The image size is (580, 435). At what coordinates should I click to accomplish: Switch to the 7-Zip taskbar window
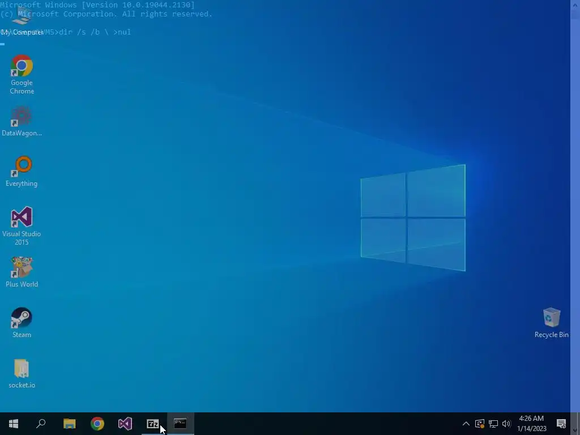pyautogui.click(x=153, y=424)
